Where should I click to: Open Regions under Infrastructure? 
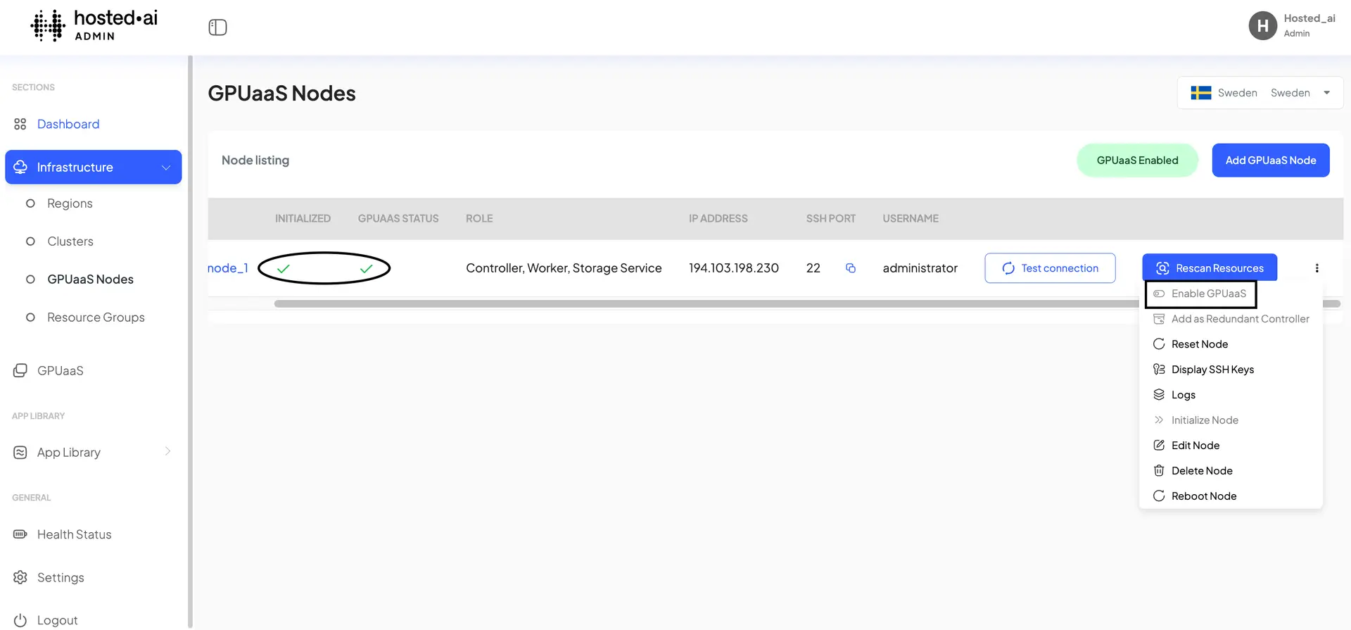[70, 203]
